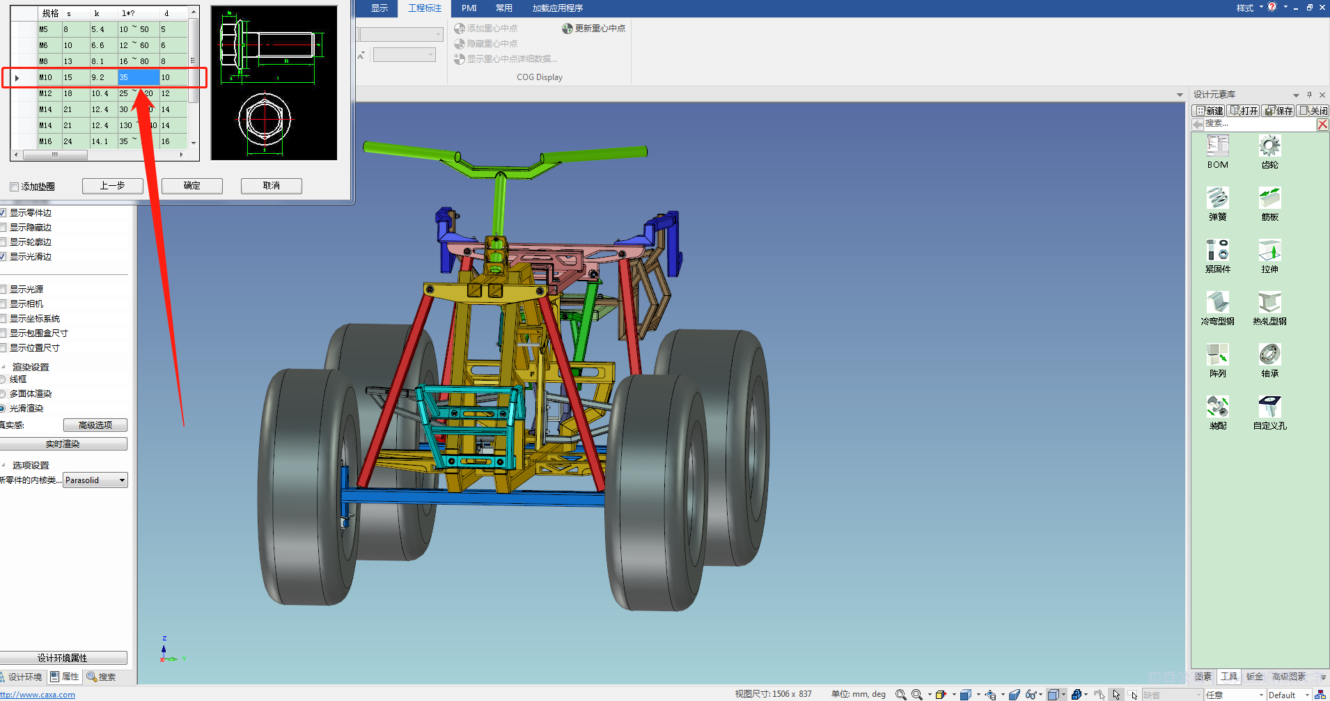The width and height of the screenshot is (1330, 701).
Task: Open the 紧固件 fastener element
Action: 1217,256
